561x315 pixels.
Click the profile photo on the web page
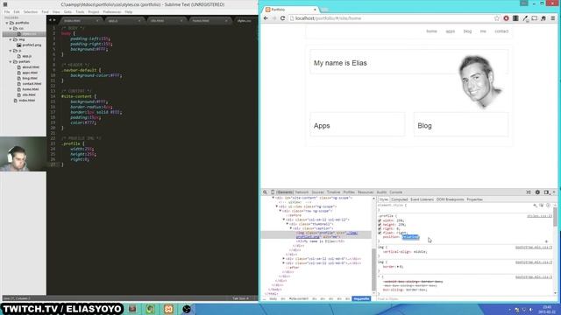(479, 82)
